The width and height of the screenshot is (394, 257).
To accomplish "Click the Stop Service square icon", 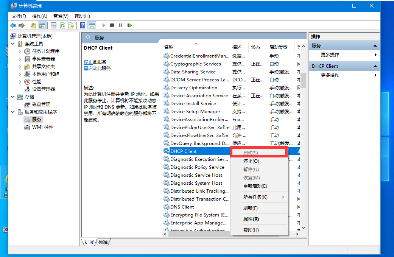I will pyautogui.click(x=111, y=25).
